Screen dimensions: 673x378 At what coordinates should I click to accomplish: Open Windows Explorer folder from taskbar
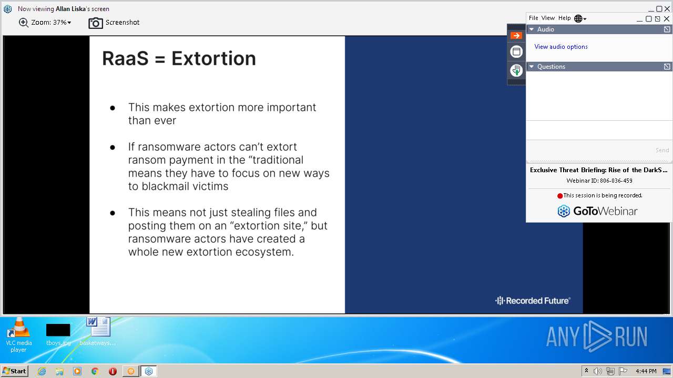59,371
